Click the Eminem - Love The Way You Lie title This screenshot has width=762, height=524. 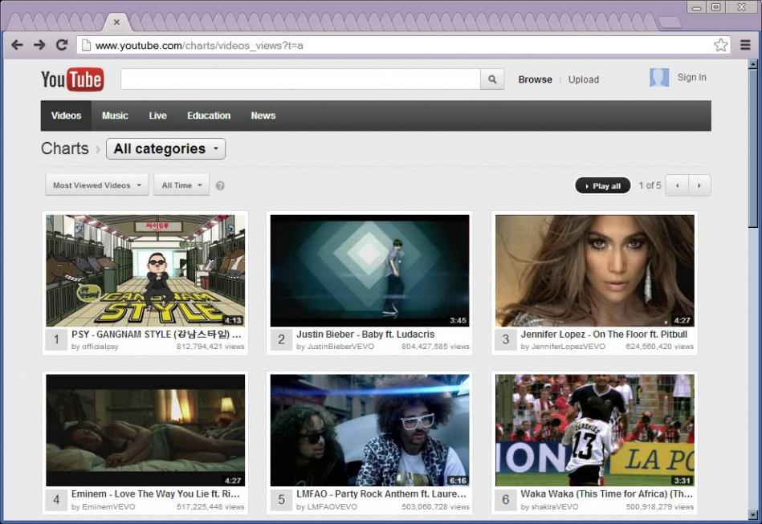click(156, 494)
